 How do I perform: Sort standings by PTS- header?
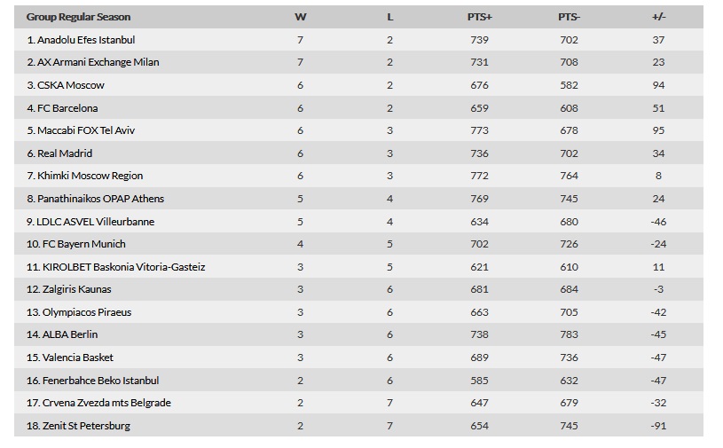pyautogui.click(x=569, y=17)
